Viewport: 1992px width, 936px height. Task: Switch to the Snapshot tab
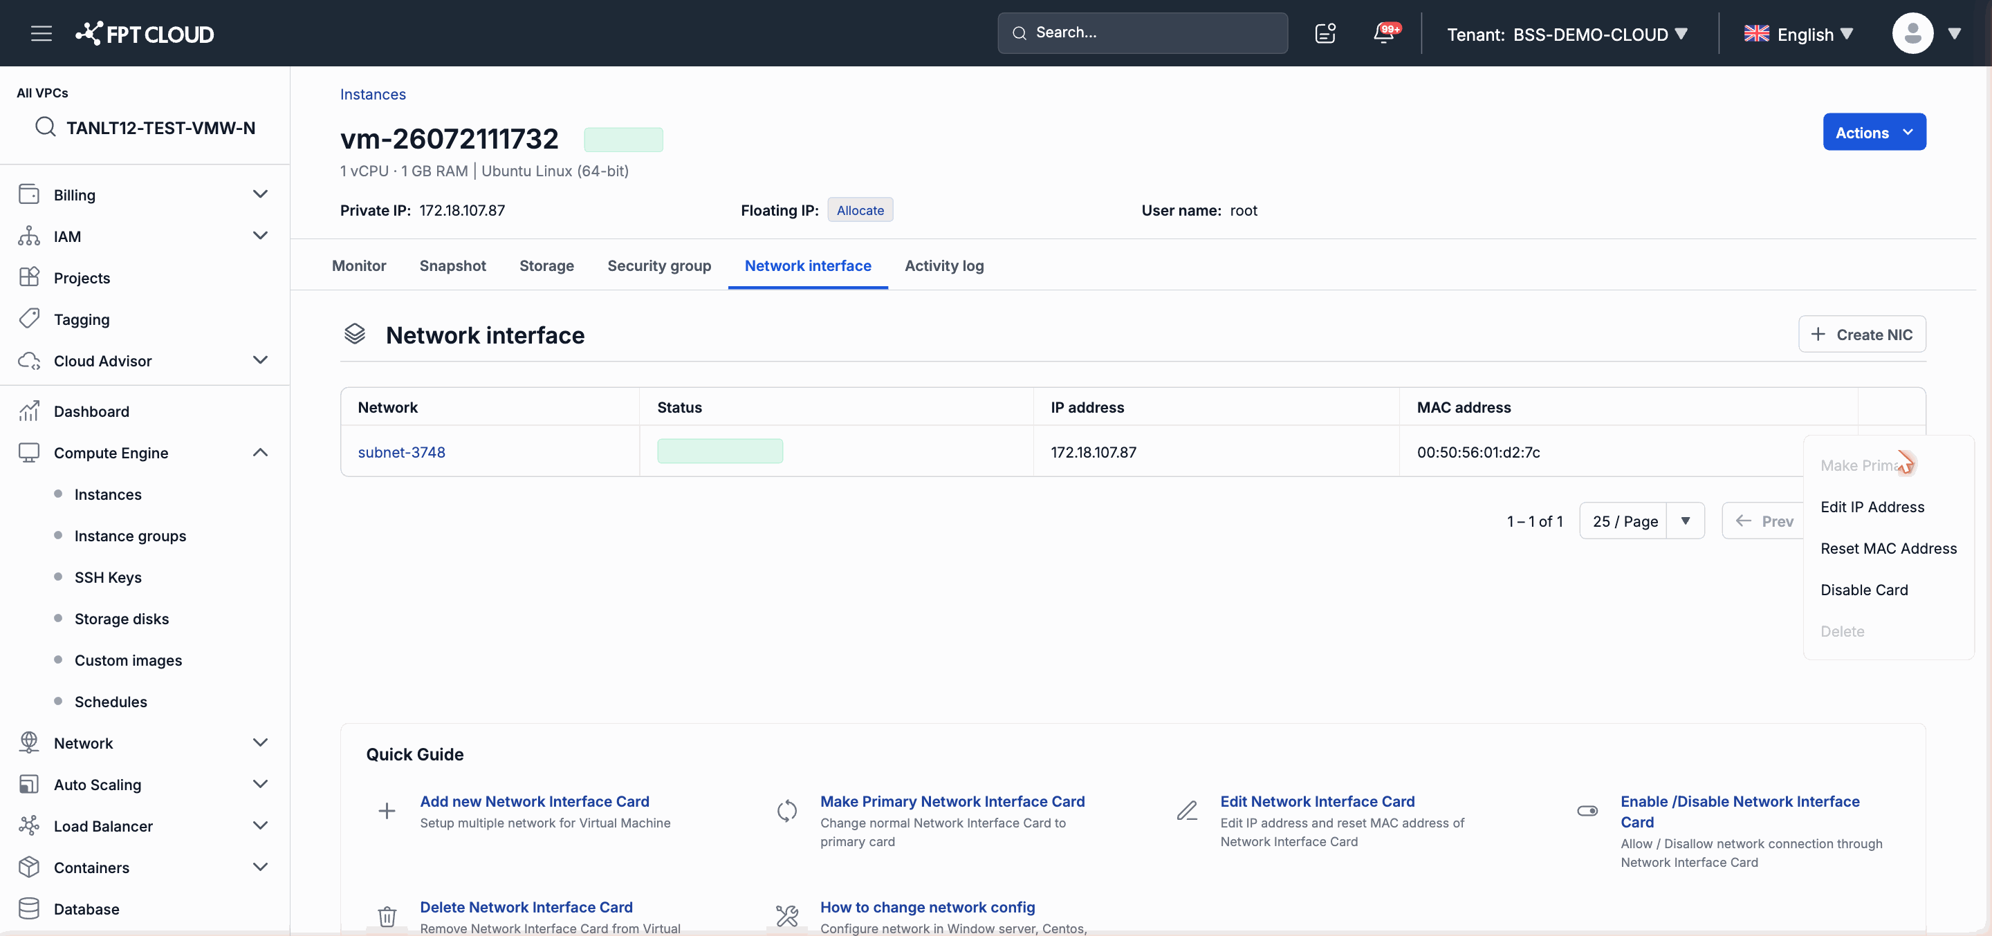(x=452, y=265)
